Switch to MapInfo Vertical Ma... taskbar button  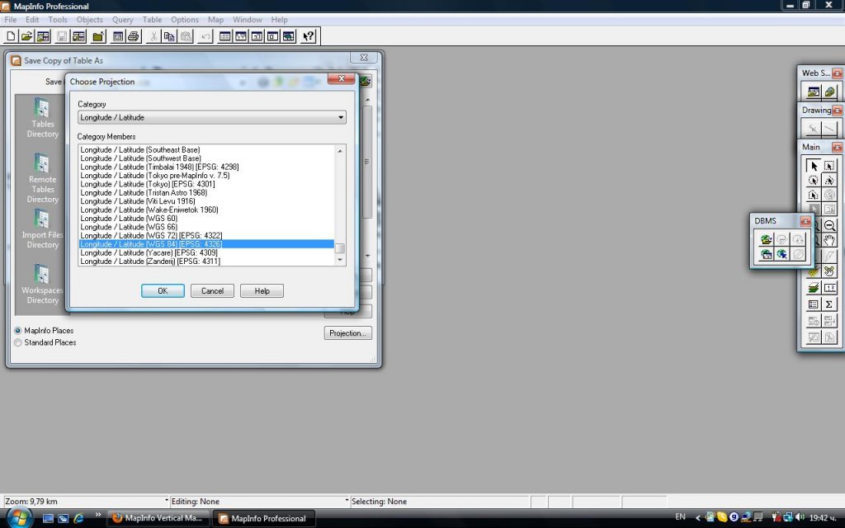click(157, 518)
